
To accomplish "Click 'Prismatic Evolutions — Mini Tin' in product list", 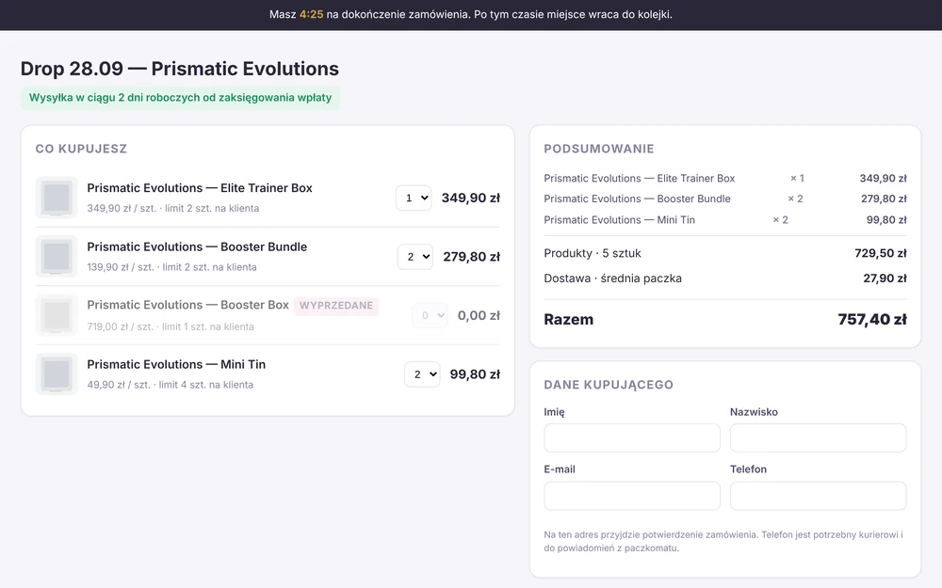I will (x=176, y=364).
